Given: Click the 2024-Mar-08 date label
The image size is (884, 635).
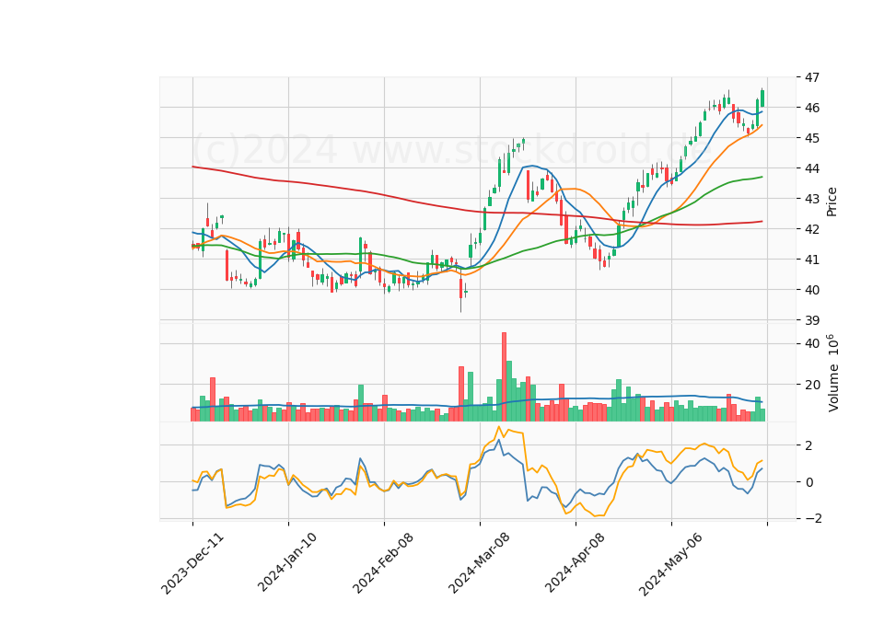Looking at the screenshot, I should point(479,563).
